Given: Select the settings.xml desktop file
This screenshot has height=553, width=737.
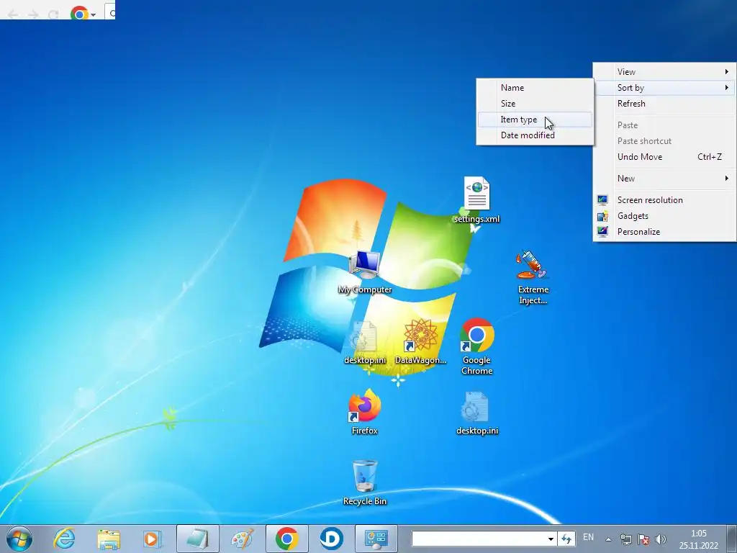Looking at the screenshot, I should [476, 199].
